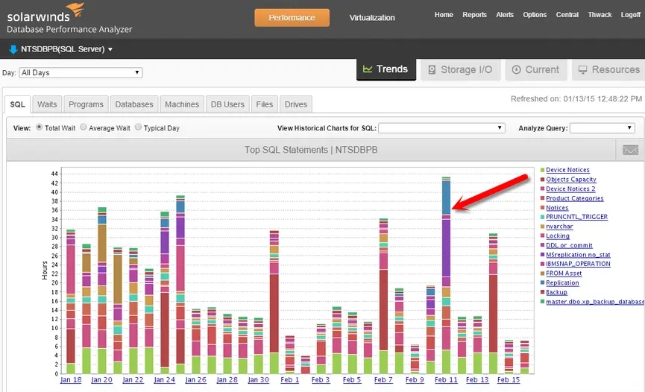The height and width of the screenshot is (392, 645).
Task: Select the Average Wait radio button
Action: (84, 127)
